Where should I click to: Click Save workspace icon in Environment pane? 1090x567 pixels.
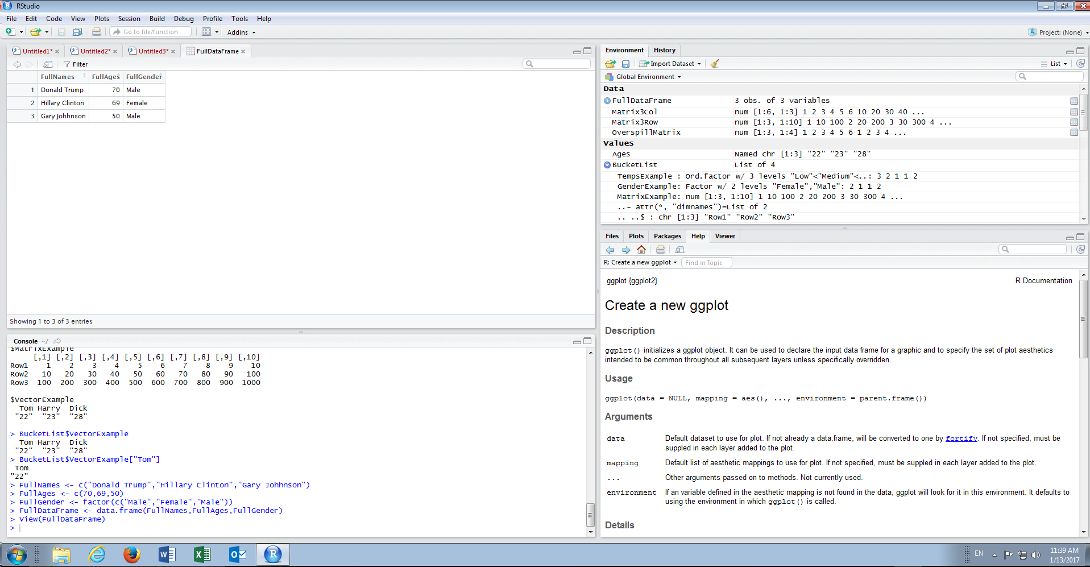click(x=625, y=64)
